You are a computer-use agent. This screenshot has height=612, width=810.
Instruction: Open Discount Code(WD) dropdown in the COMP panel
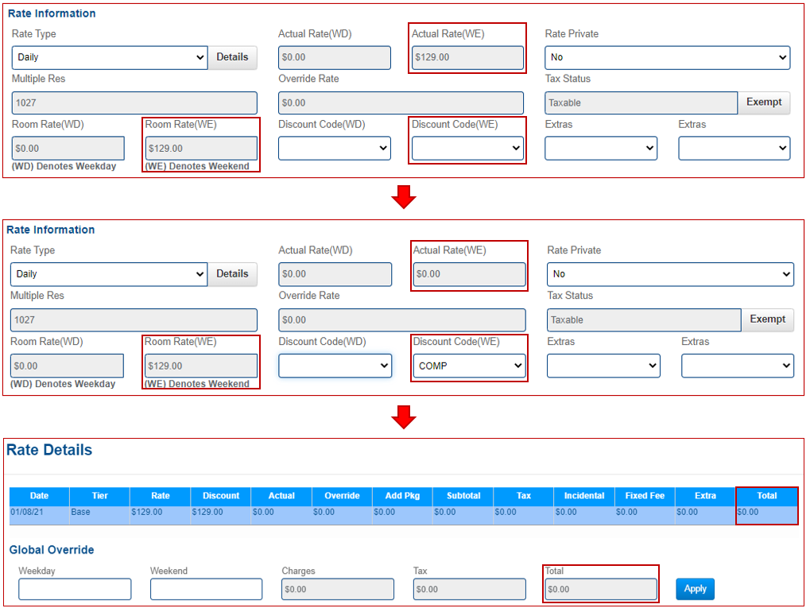click(335, 366)
